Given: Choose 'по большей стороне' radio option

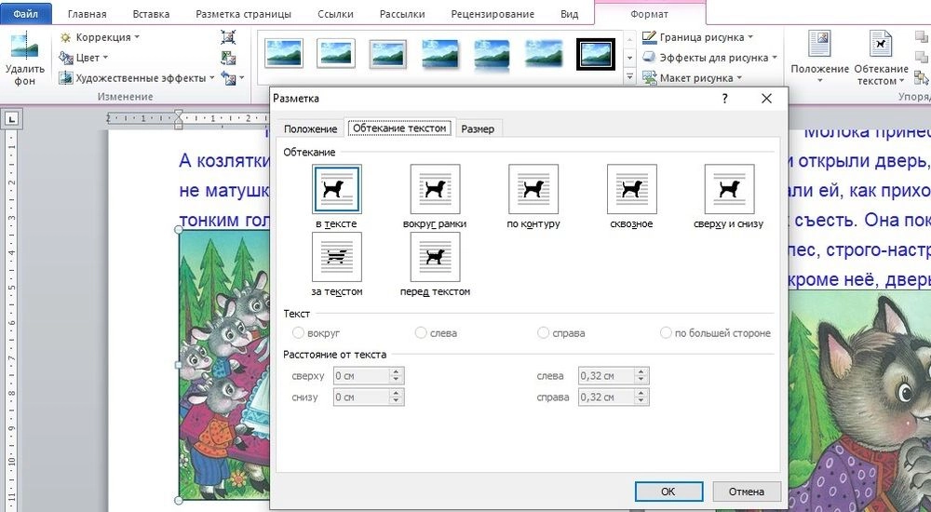Looking at the screenshot, I should (666, 332).
